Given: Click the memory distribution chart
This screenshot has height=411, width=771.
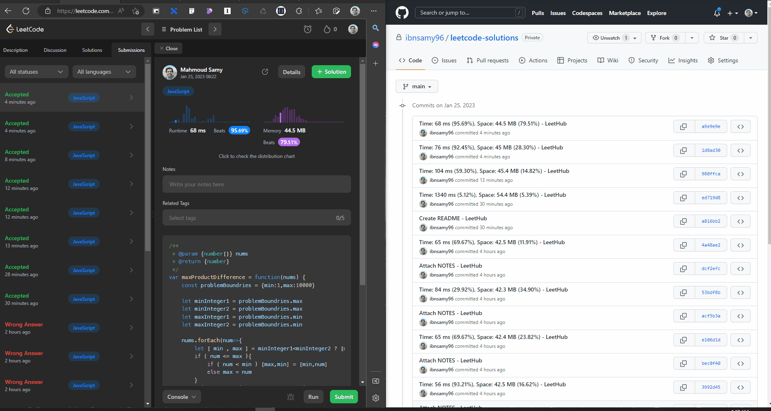Looking at the screenshot, I should tap(303, 115).
